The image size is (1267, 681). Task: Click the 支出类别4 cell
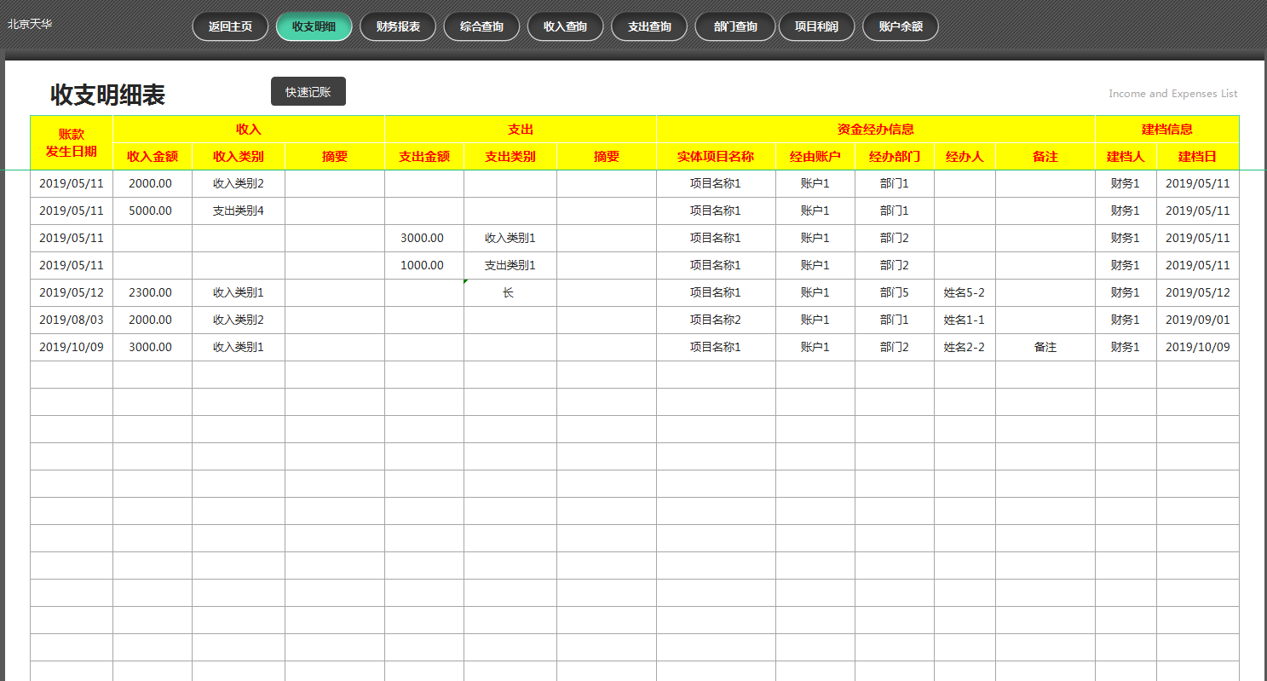239,211
